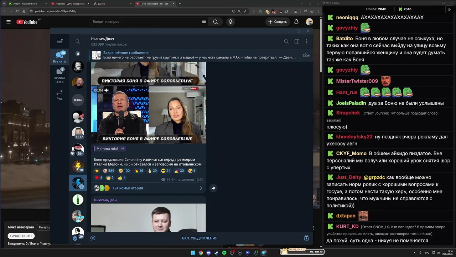
Task: Add the thumbs-up reaction with count 1
Action: (x=121, y=177)
